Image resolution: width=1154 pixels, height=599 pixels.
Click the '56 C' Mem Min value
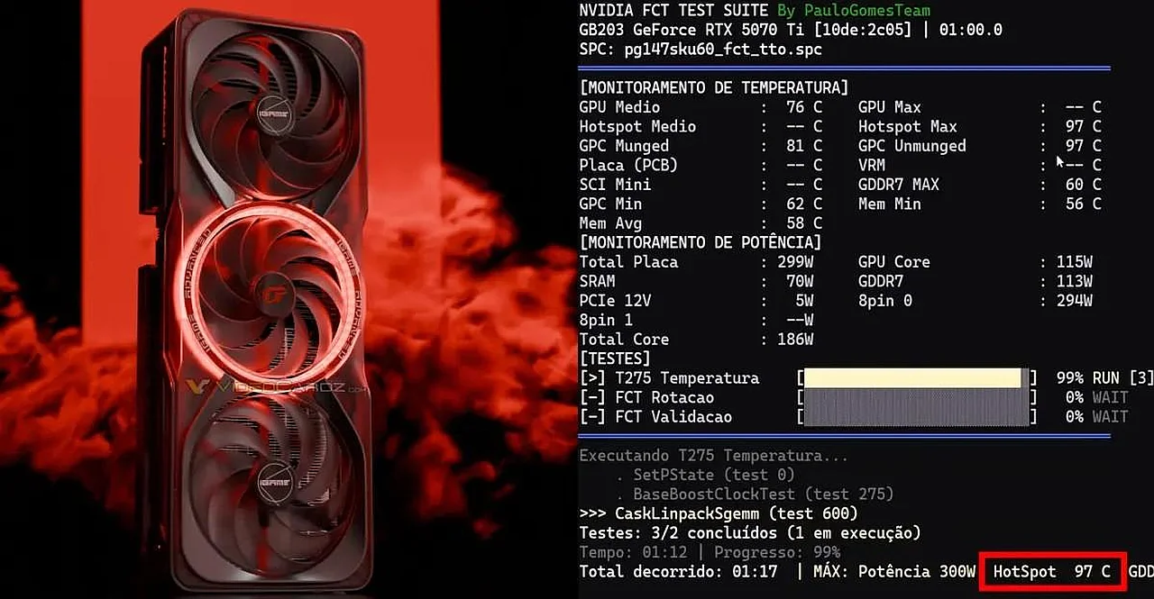click(x=1082, y=204)
